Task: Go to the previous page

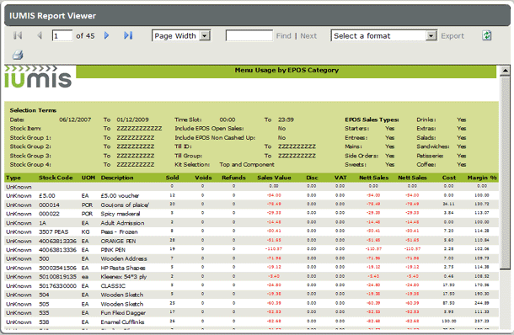Action: 40,35
